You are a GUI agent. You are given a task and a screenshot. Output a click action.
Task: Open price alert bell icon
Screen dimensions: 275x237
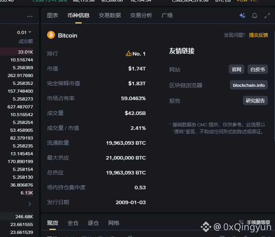point(255,16)
